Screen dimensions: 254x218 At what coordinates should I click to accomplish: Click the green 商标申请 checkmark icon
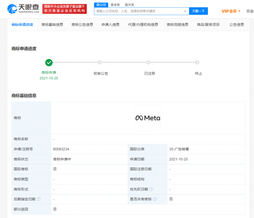(49, 62)
